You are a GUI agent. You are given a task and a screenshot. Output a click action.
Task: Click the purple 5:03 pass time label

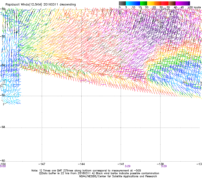tap(3, 166)
